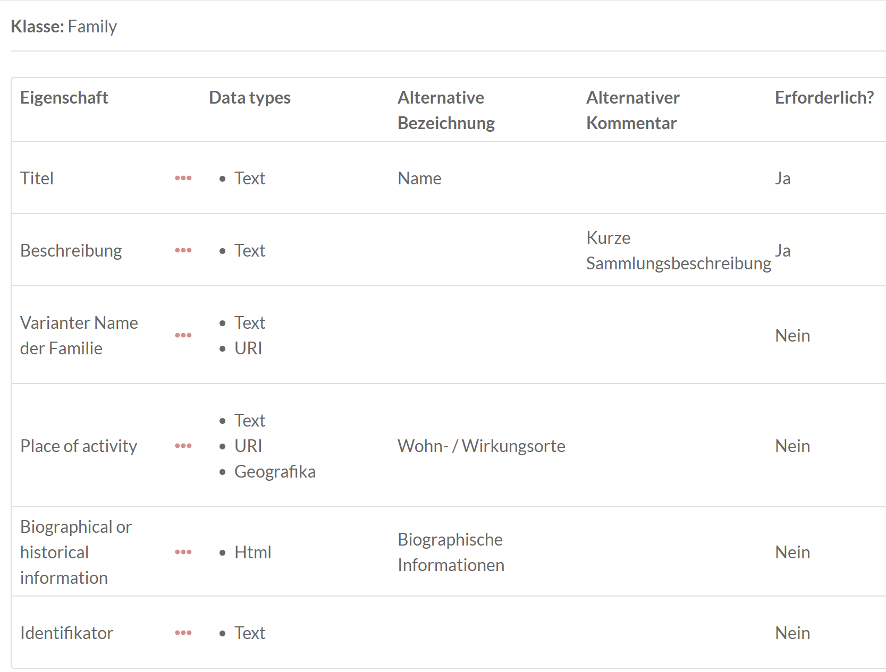Click the Alternative Bezeichnung header
This screenshot has height=672, width=886.
click(x=446, y=110)
